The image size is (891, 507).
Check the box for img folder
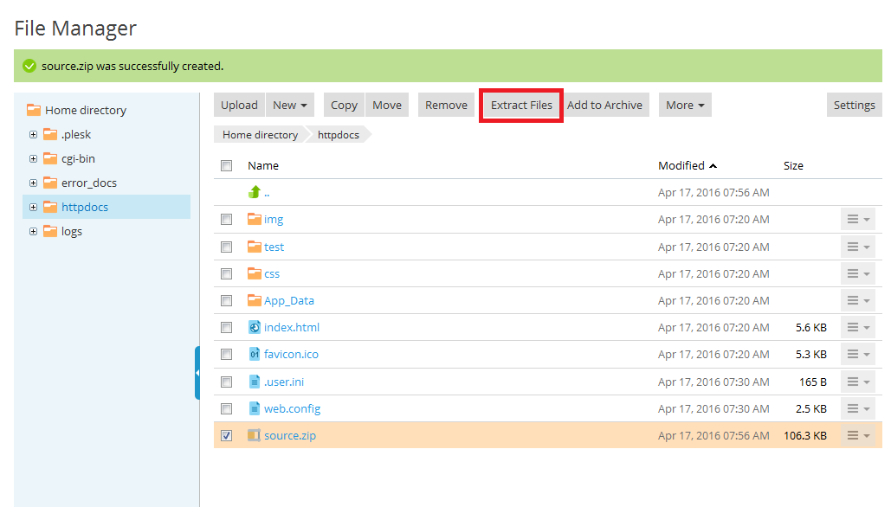click(227, 219)
